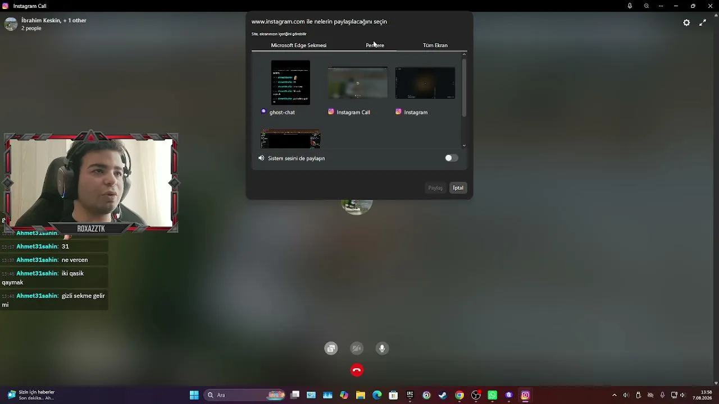Click the İptal button

(458, 188)
